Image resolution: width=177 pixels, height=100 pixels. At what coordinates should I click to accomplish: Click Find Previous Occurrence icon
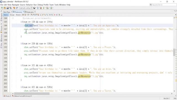(34, 15)
